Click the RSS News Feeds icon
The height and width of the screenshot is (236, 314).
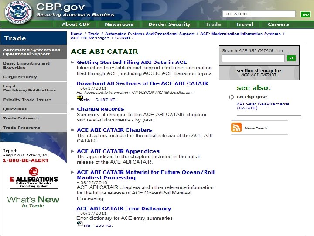(x=236, y=128)
